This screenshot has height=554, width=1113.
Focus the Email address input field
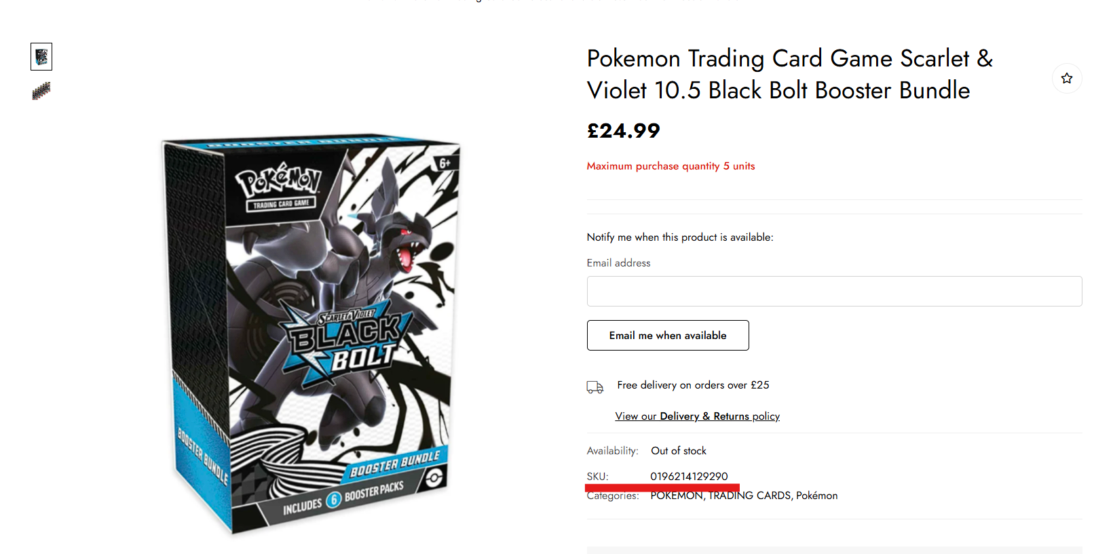[834, 291]
